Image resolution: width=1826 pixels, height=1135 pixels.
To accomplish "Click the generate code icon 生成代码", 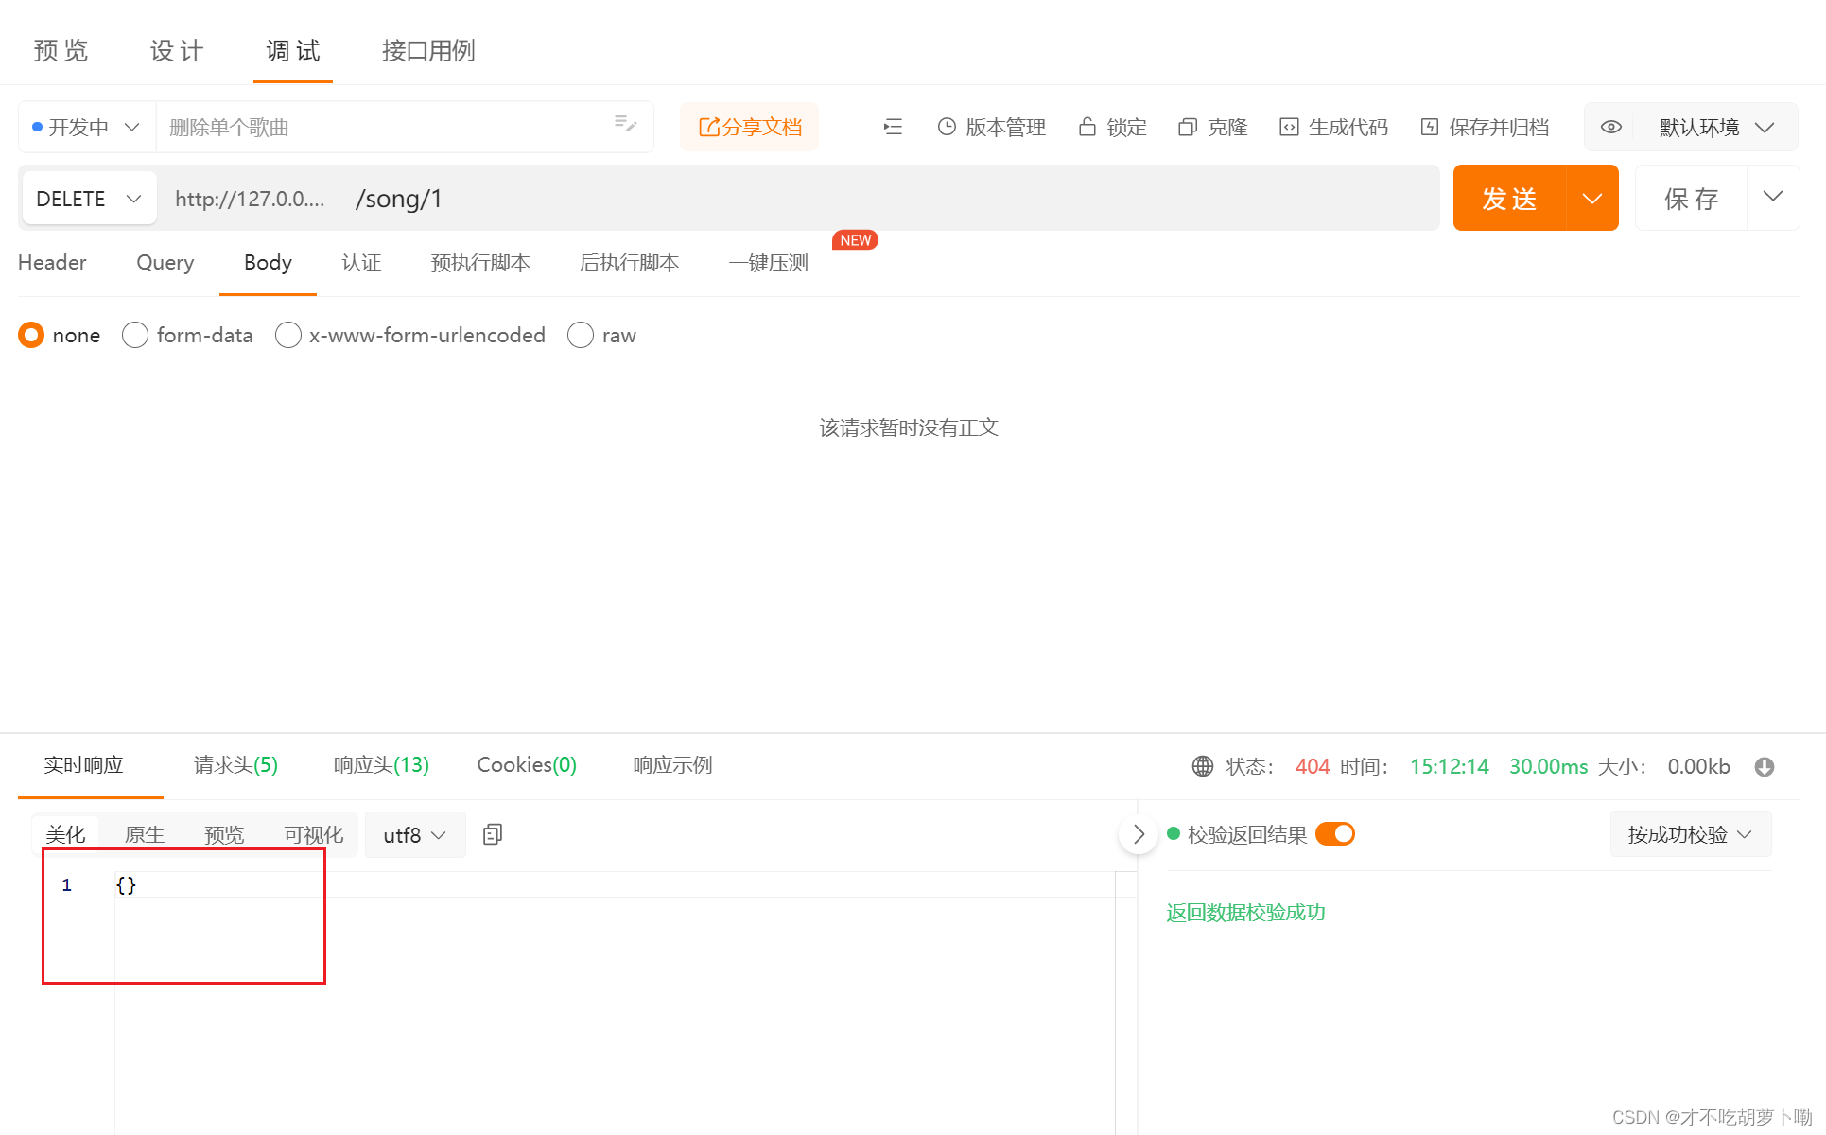I will (x=1289, y=127).
